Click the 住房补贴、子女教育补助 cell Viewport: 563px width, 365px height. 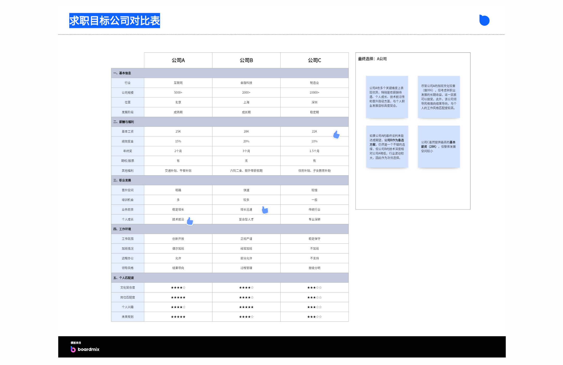click(x=314, y=171)
